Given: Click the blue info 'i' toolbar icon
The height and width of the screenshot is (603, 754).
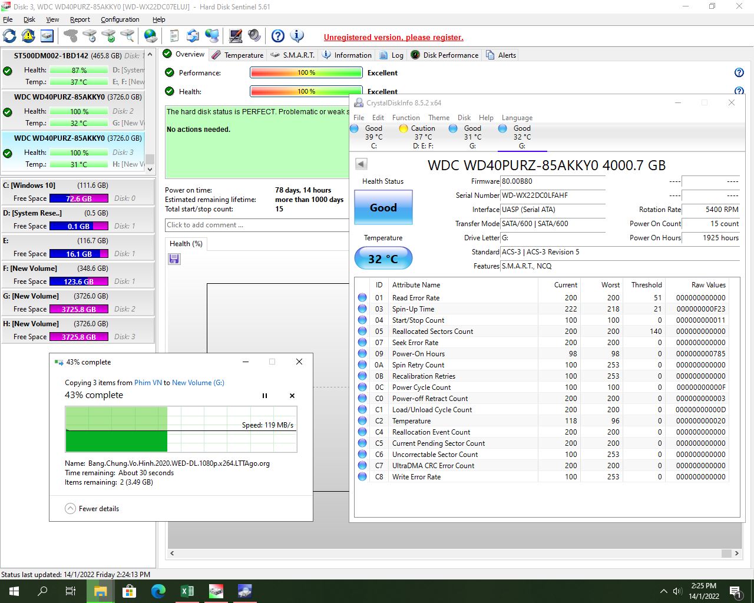Looking at the screenshot, I should coord(297,36).
